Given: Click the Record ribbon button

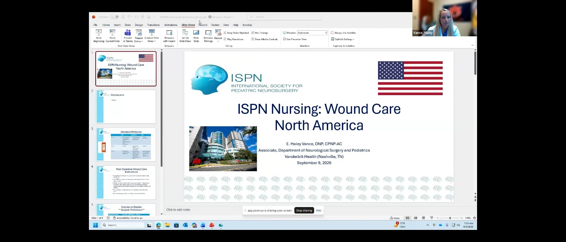Looking at the screenshot, I should point(218,36).
